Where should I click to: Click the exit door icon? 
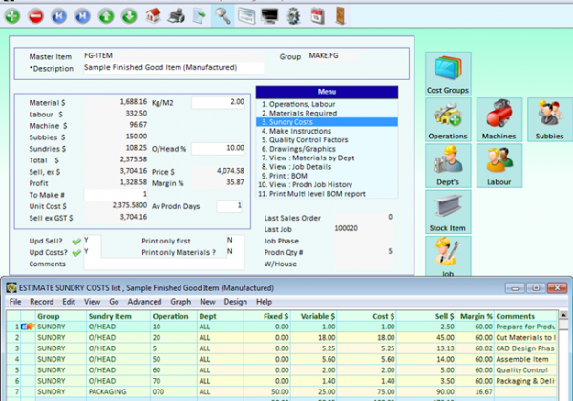341,16
